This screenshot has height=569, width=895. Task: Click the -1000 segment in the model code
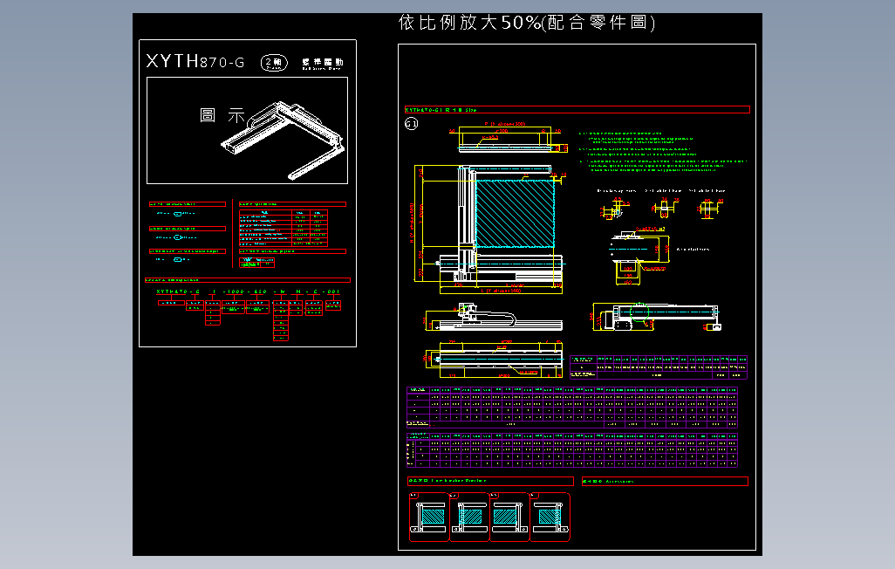(x=233, y=291)
